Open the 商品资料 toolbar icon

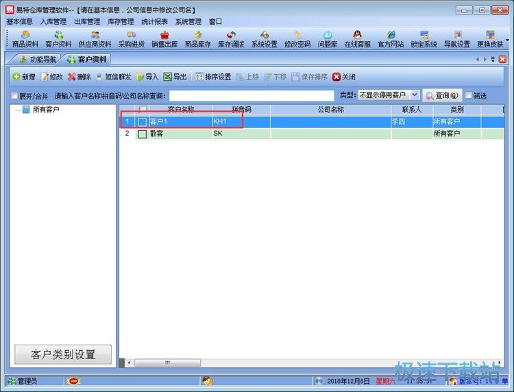click(x=25, y=39)
